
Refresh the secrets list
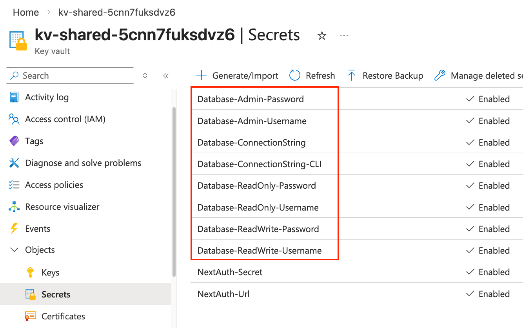pos(312,76)
